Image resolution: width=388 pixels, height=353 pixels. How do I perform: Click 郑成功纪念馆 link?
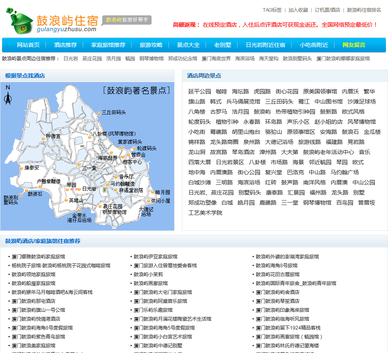click(182, 58)
